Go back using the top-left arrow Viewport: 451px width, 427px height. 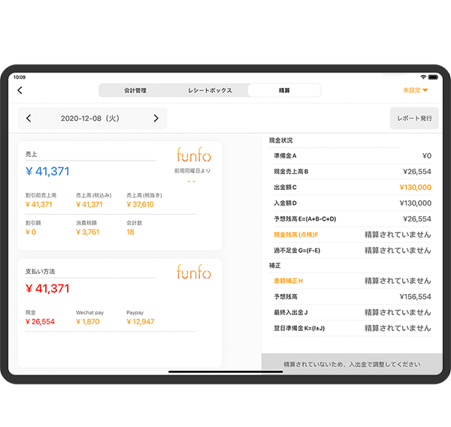pos(20,90)
